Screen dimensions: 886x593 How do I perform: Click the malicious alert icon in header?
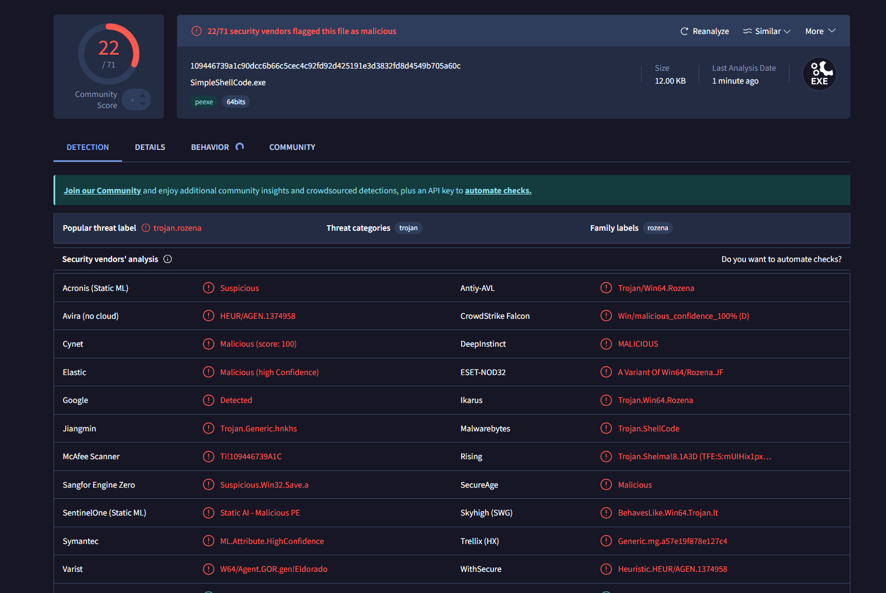(196, 31)
